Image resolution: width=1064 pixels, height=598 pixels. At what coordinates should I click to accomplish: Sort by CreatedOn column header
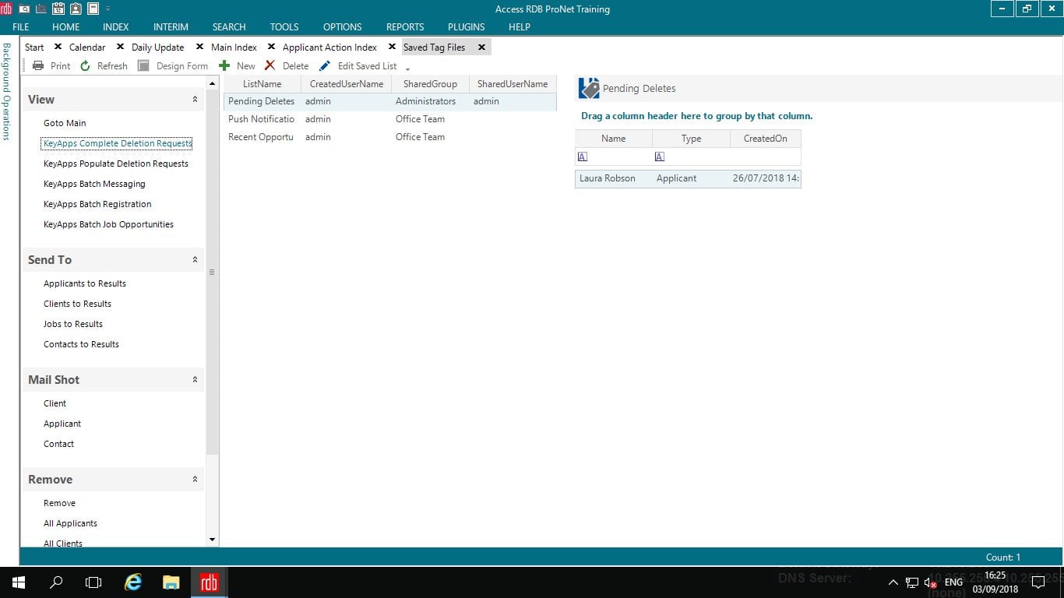point(765,139)
